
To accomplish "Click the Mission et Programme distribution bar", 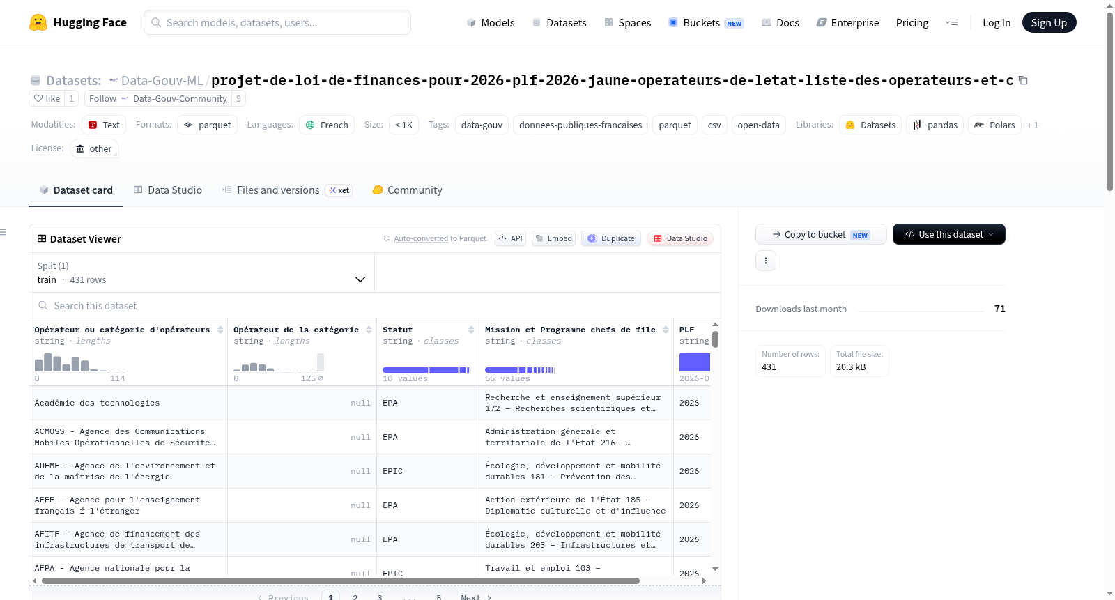I will pyautogui.click(x=520, y=370).
